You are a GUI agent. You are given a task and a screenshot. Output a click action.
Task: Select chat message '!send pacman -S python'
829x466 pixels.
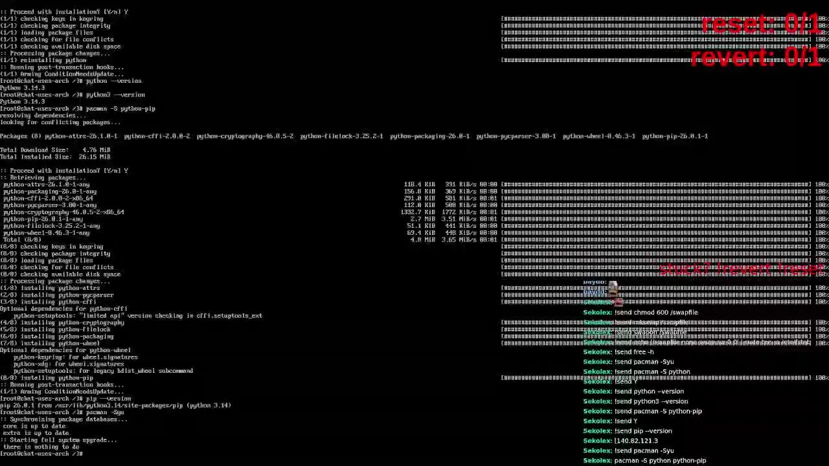pyautogui.click(x=636, y=372)
